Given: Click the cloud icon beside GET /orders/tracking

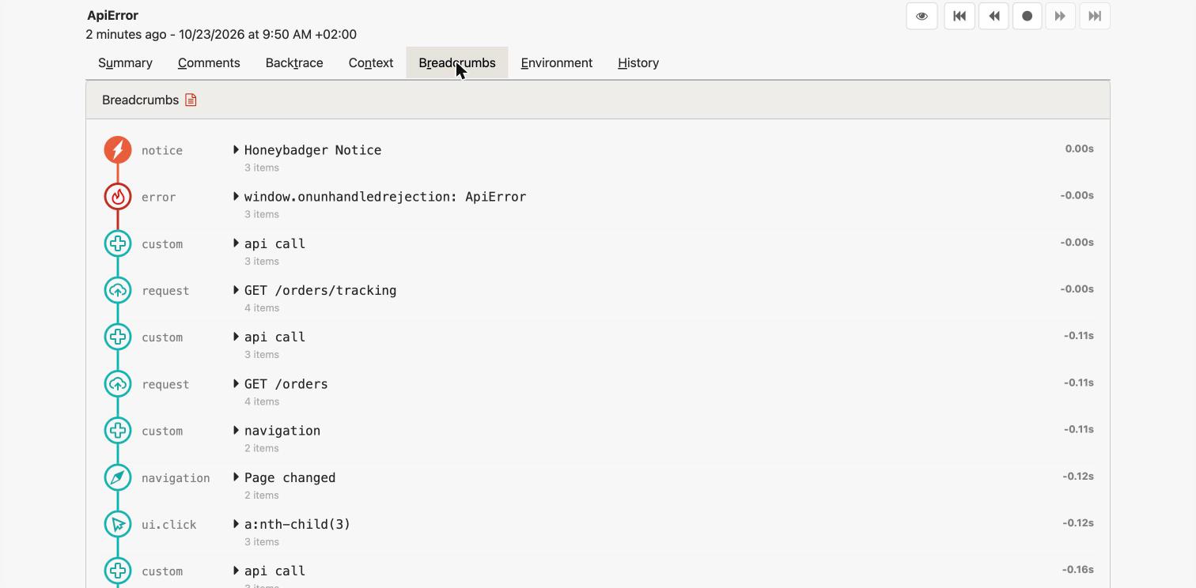Looking at the screenshot, I should pyautogui.click(x=118, y=290).
